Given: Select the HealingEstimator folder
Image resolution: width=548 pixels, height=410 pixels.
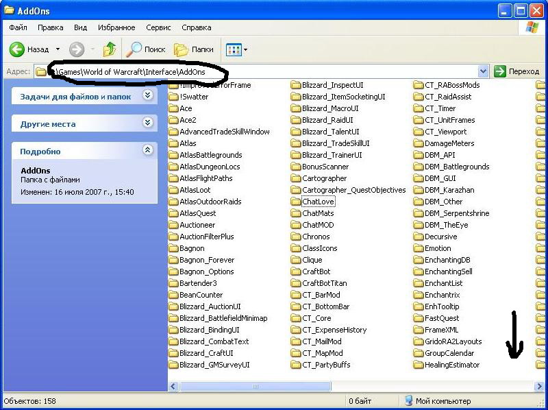Looking at the screenshot, I should click(x=447, y=365).
